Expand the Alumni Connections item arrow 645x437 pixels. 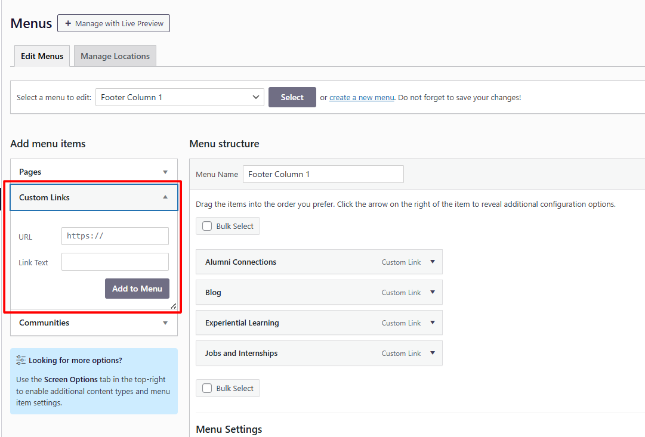coord(433,262)
